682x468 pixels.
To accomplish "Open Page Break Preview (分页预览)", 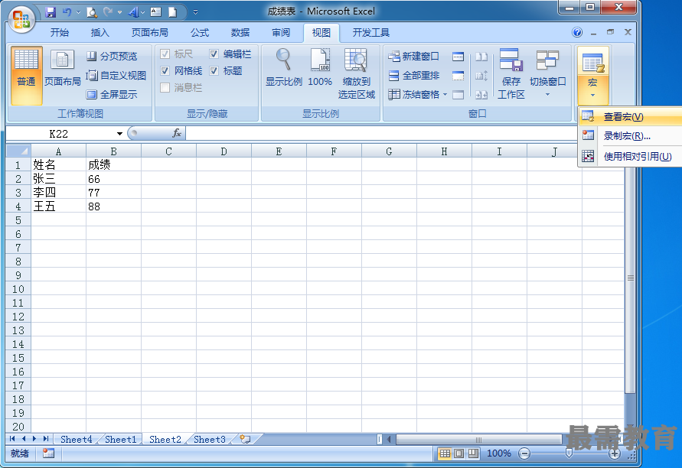I will point(112,57).
